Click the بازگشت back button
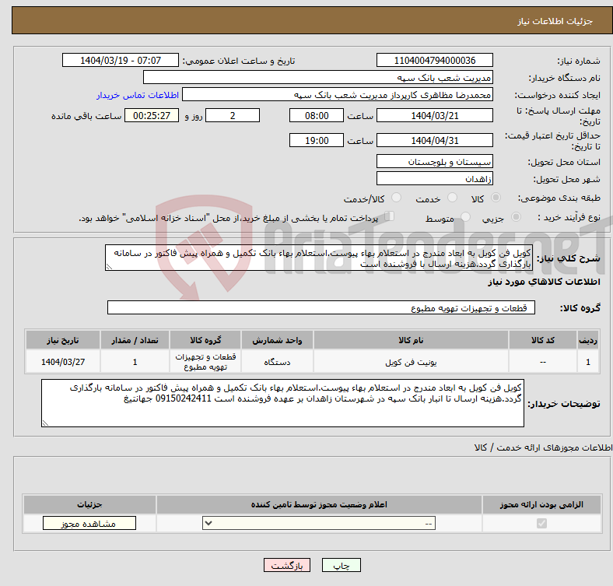 (x=287, y=565)
